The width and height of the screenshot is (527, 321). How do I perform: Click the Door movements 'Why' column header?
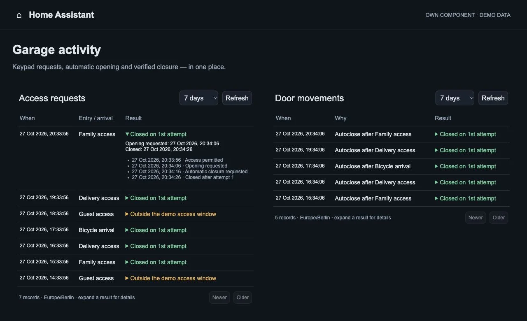pyautogui.click(x=340, y=118)
